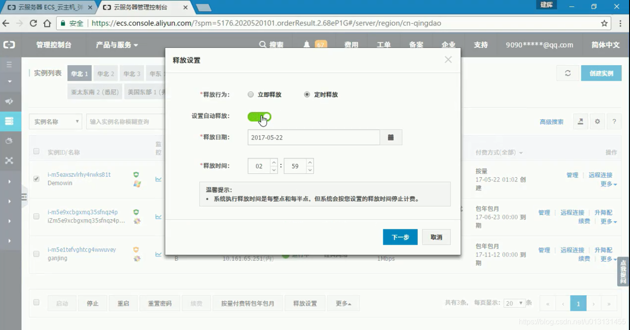This screenshot has height=330, width=630.
Task: Open instance link i-m5eaxszvlrhy4rwks81t
Action: (79, 175)
